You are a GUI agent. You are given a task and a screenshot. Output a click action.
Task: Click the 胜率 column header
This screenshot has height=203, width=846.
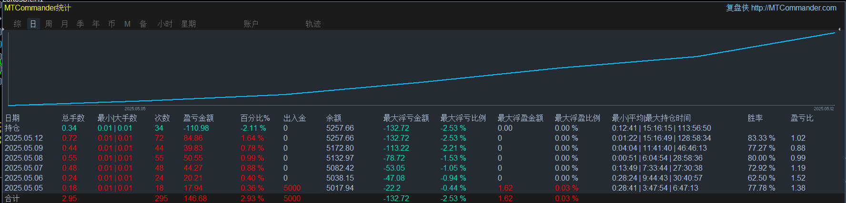point(755,118)
